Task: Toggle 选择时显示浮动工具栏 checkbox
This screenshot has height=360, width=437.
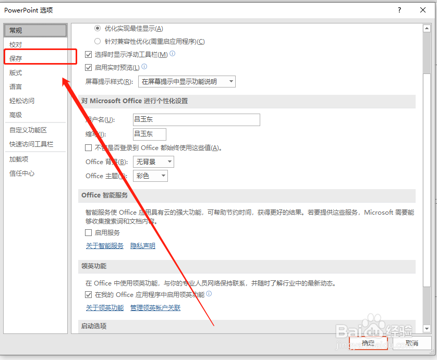Action: tap(88, 54)
